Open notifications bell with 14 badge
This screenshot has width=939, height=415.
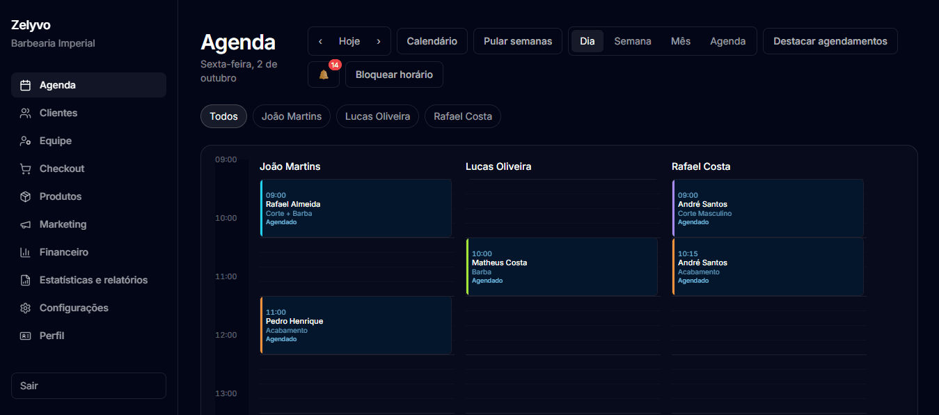(x=324, y=75)
